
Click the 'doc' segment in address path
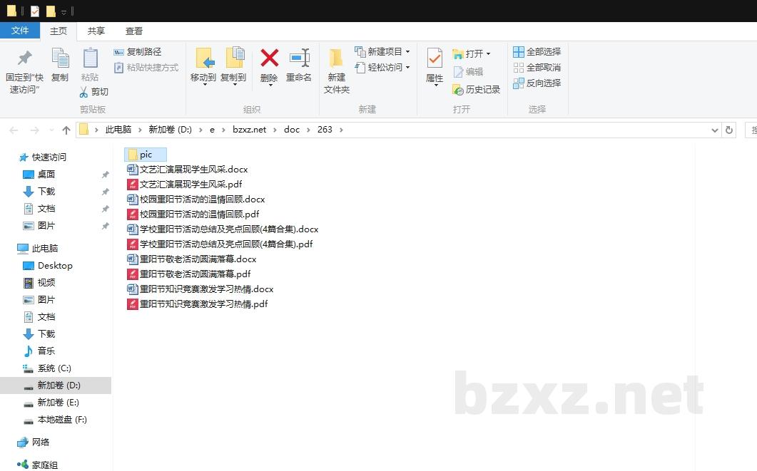coord(292,130)
